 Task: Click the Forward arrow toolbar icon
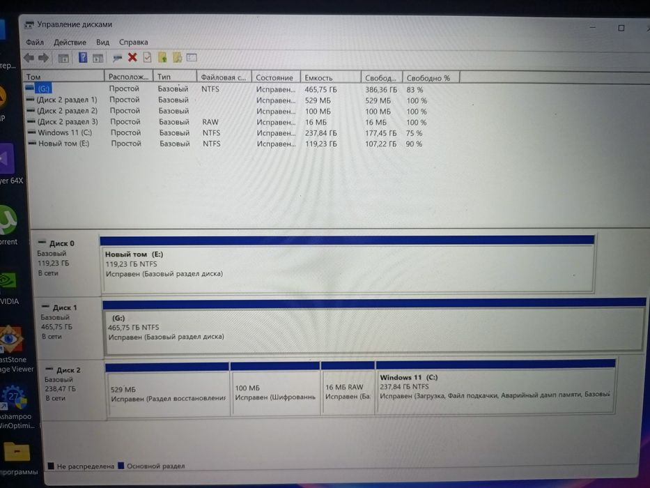tap(43, 58)
